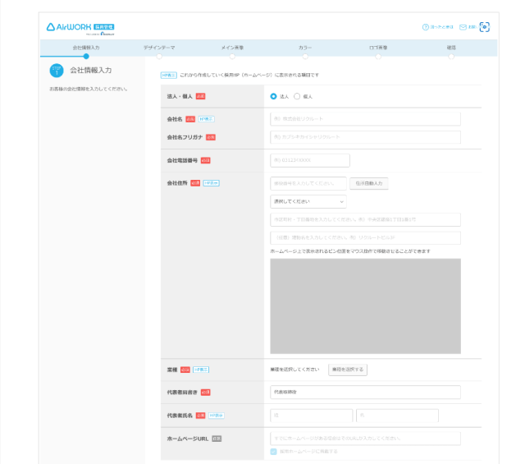Select the 個人 radio button
The width and height of the screenshot is (525, 464).
(297, 96)
